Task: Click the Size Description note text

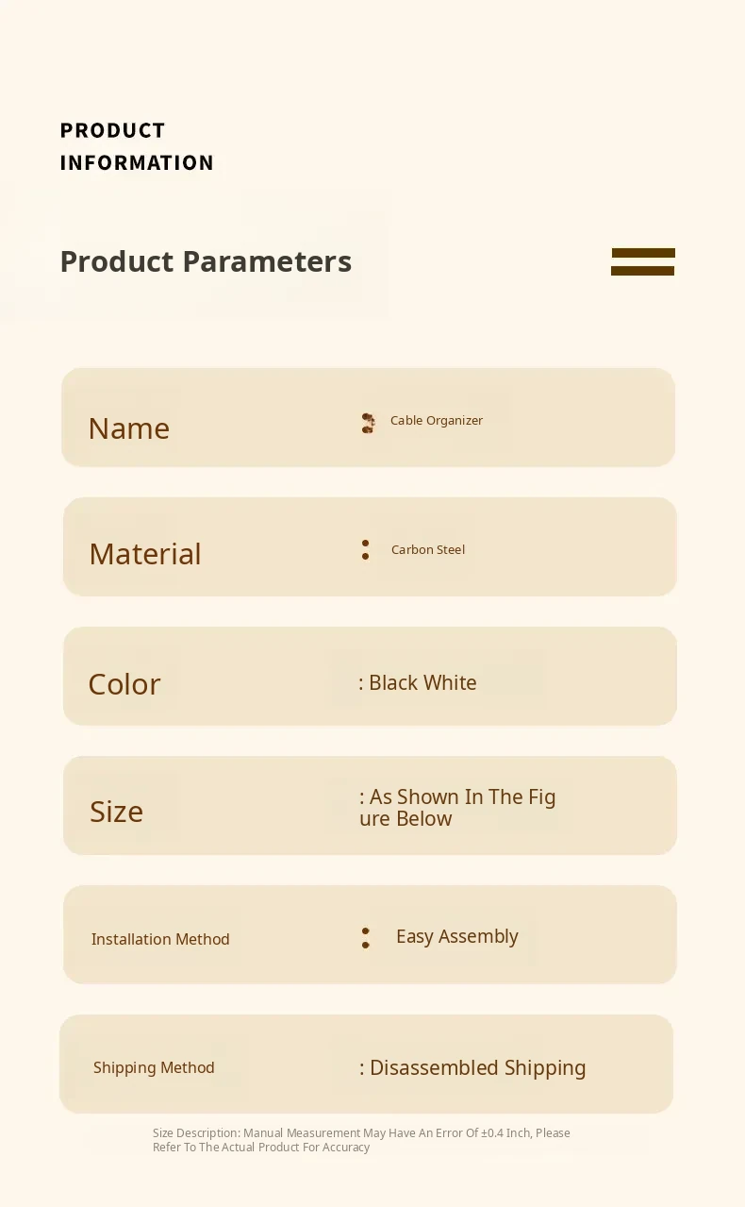Action: point(361,1140)
